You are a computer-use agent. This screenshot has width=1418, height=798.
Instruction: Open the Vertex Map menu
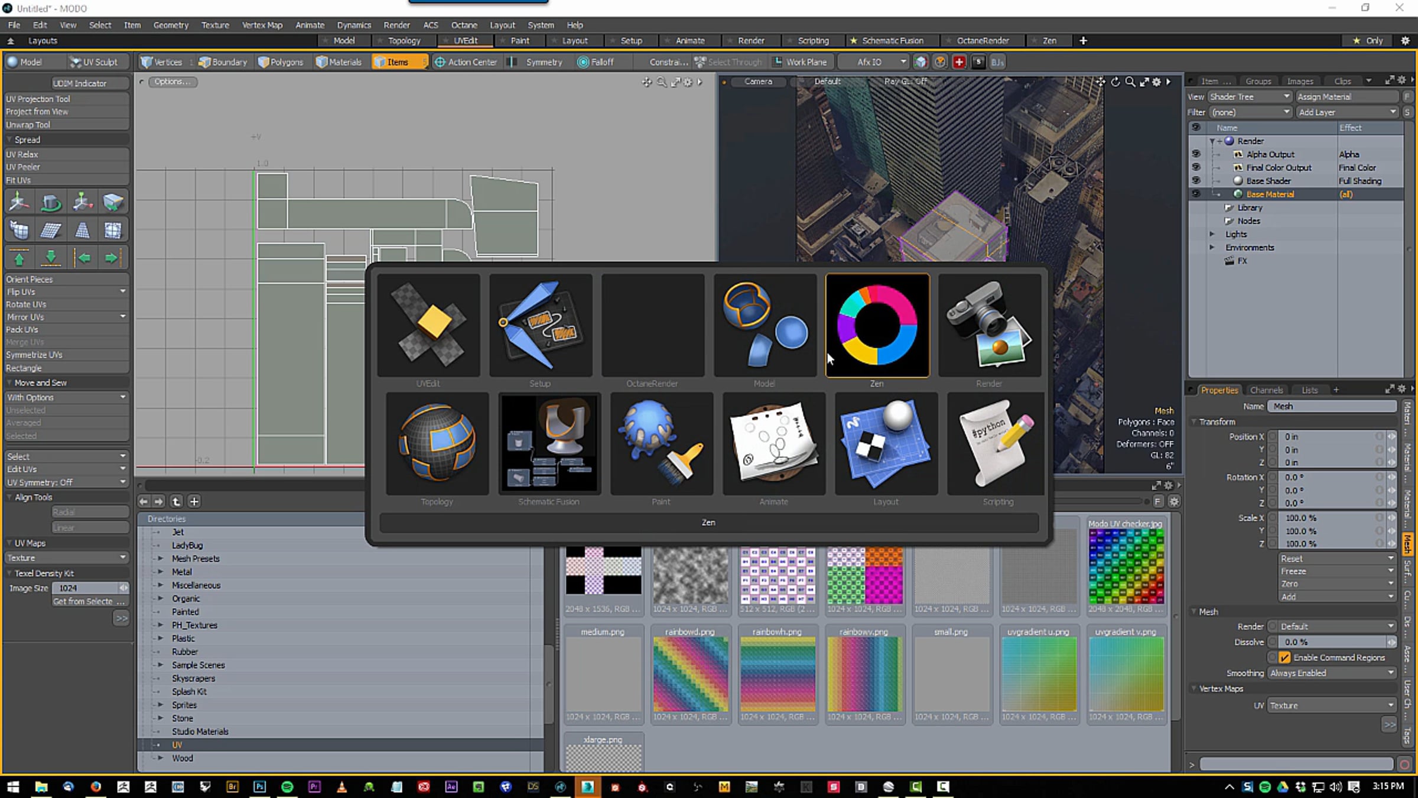[x=262, y=25]
